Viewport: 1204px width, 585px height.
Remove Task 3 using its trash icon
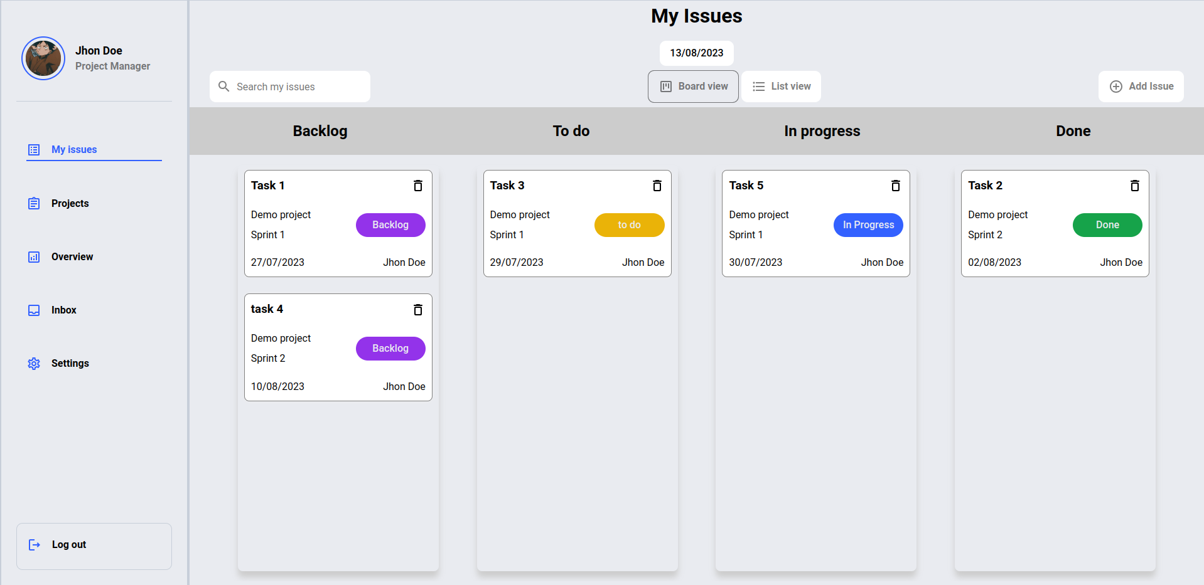pyautogui.click(x=657, y=186)
